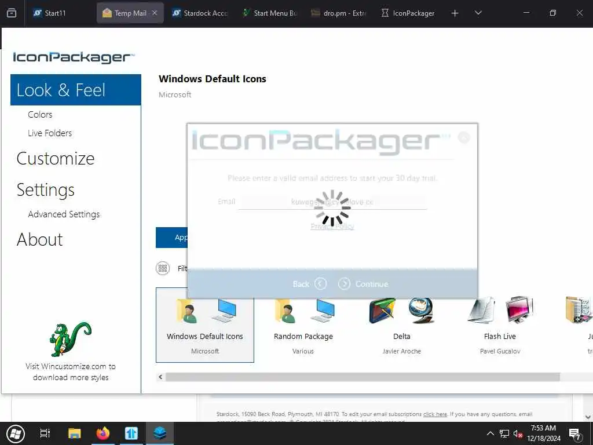The image size is (593, 445).
Task: Switch to the dro.pm tab
Action: click(339, 13)
